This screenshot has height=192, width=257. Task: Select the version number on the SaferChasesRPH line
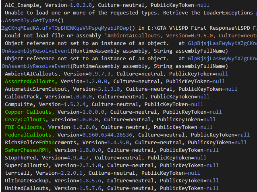tap(90, 150)
